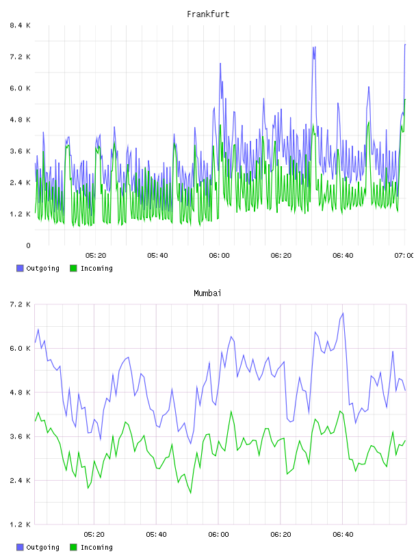
Task: Click the 06:40 time label under Mumbai chart
Action: click(343, 535)
